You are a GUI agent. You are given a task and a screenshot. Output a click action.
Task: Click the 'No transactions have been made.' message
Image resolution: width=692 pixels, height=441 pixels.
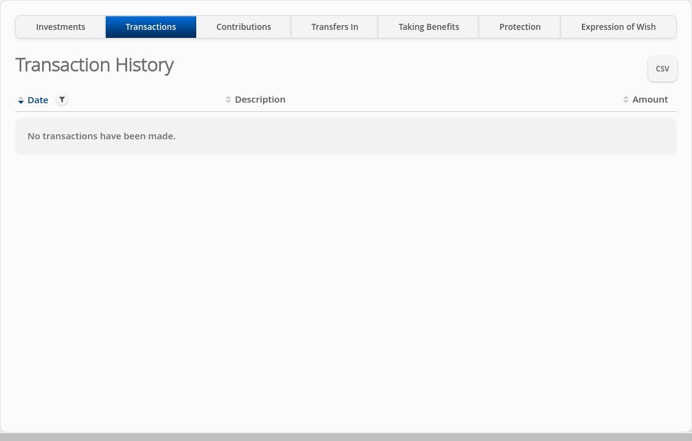[x=101, y=136]
